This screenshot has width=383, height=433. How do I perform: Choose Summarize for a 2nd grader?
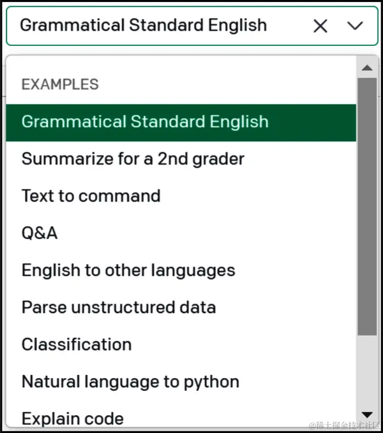(181, 159)
